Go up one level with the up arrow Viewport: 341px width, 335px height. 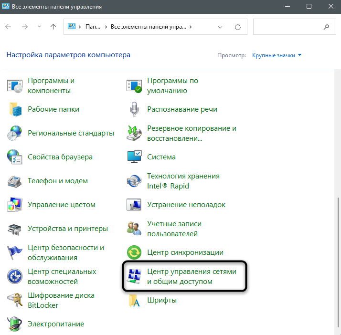53,27
